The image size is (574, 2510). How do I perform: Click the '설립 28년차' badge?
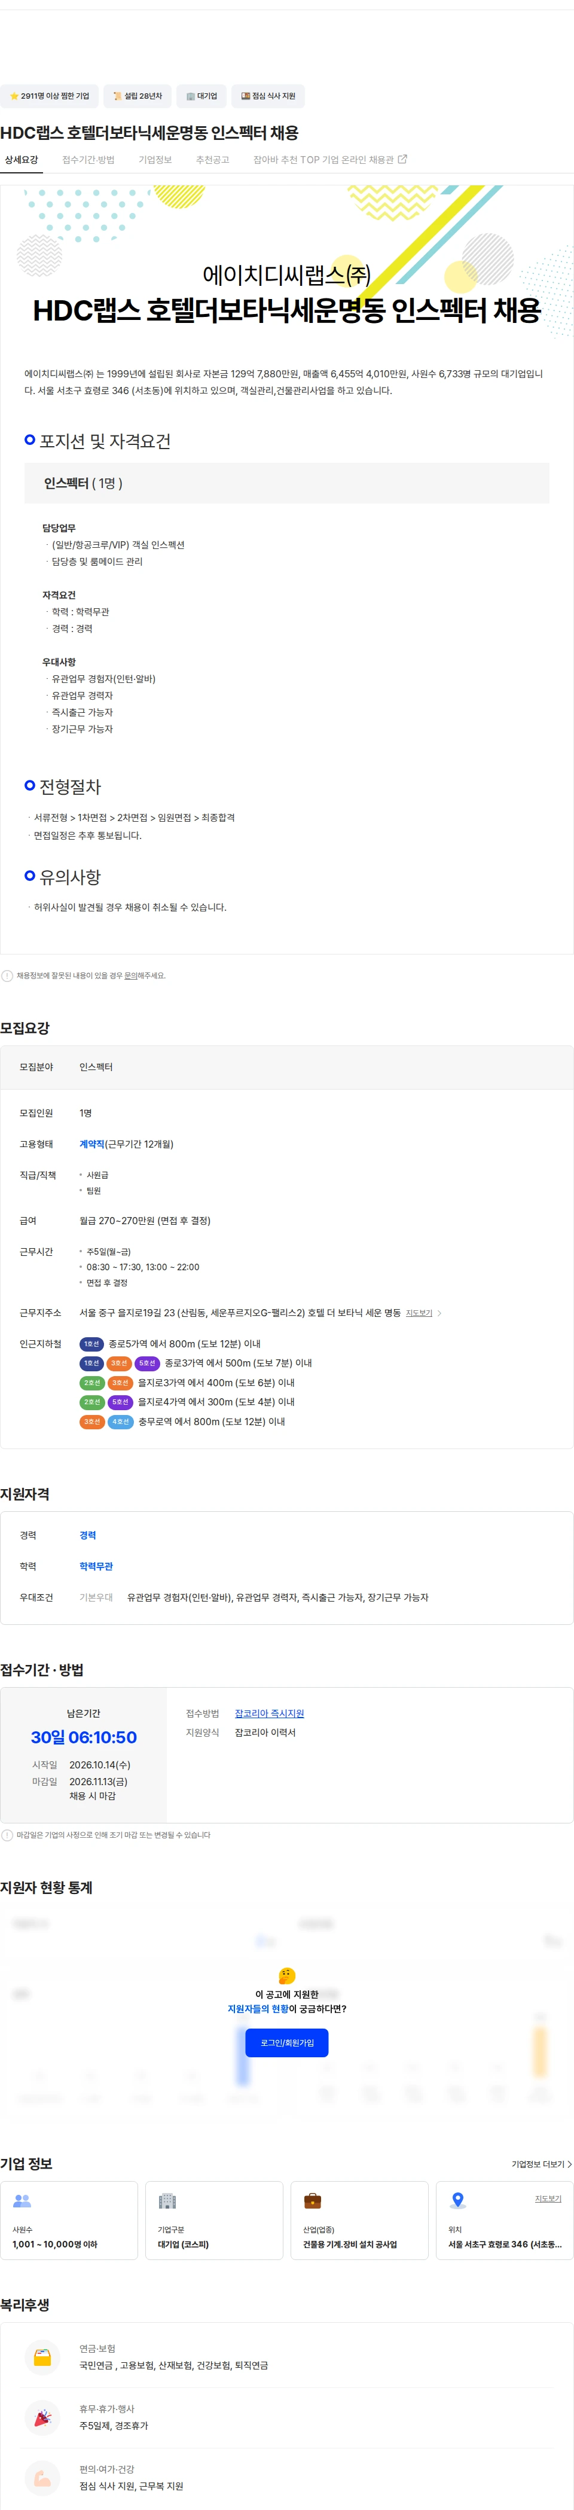[x=138, y=96]
